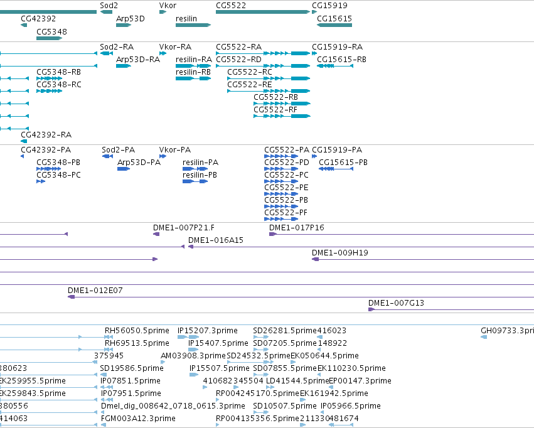534x428 pixels.
Task: Select the resilin gene bar
Action: click(193, 25)
